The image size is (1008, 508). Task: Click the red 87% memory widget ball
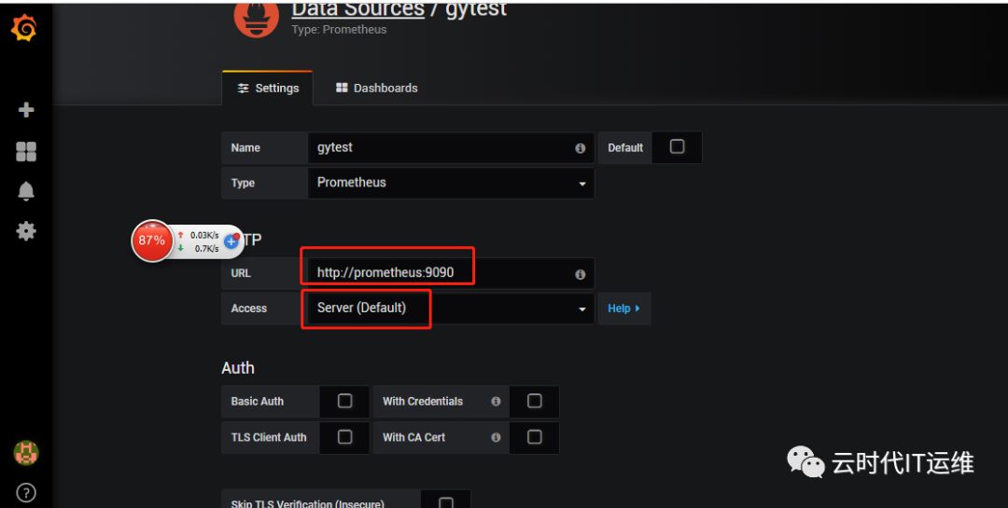click(152, 240)
